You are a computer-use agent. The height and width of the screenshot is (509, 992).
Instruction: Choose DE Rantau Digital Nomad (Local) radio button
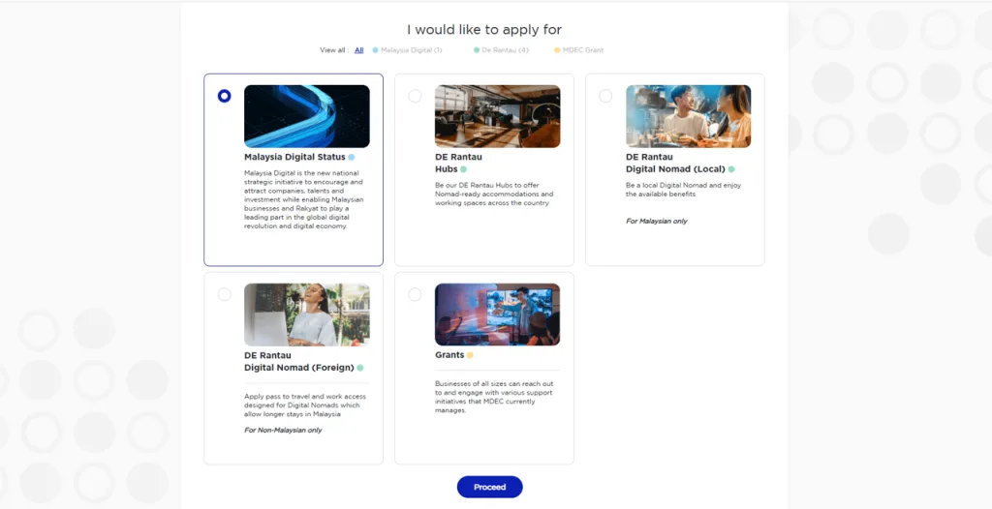tap(605, 96)
